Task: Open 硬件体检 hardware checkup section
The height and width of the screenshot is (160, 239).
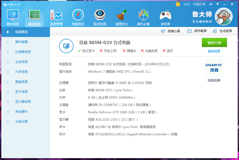Action: click(13, 18)
